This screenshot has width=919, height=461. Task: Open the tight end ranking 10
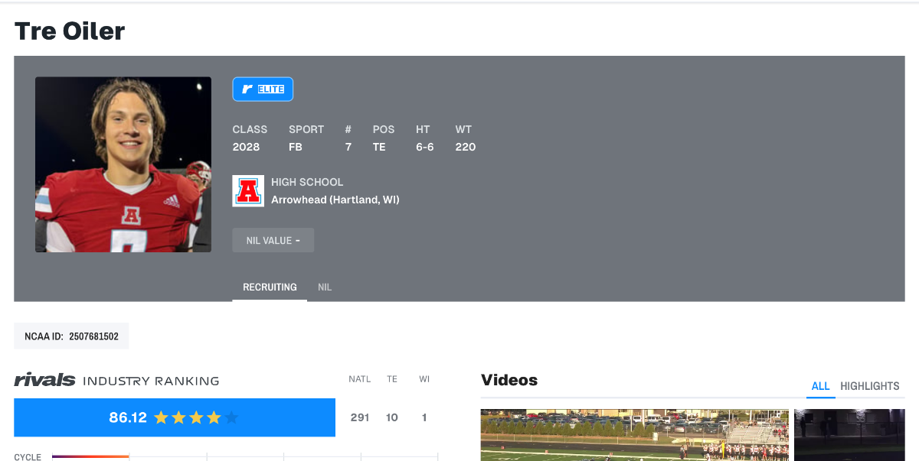[x=392, y=417]
